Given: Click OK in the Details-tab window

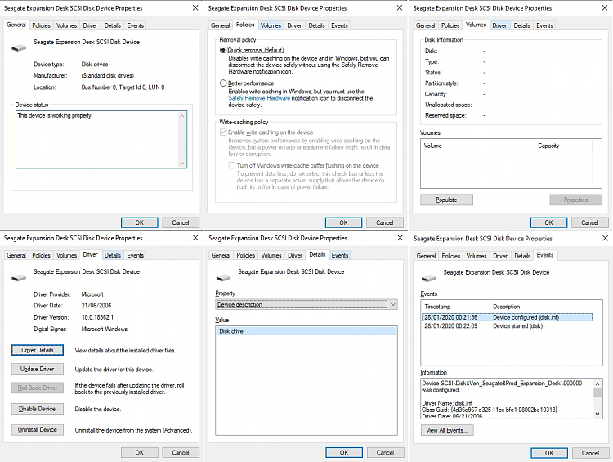Looking at the screenshot, I should (x=344, y=453).
